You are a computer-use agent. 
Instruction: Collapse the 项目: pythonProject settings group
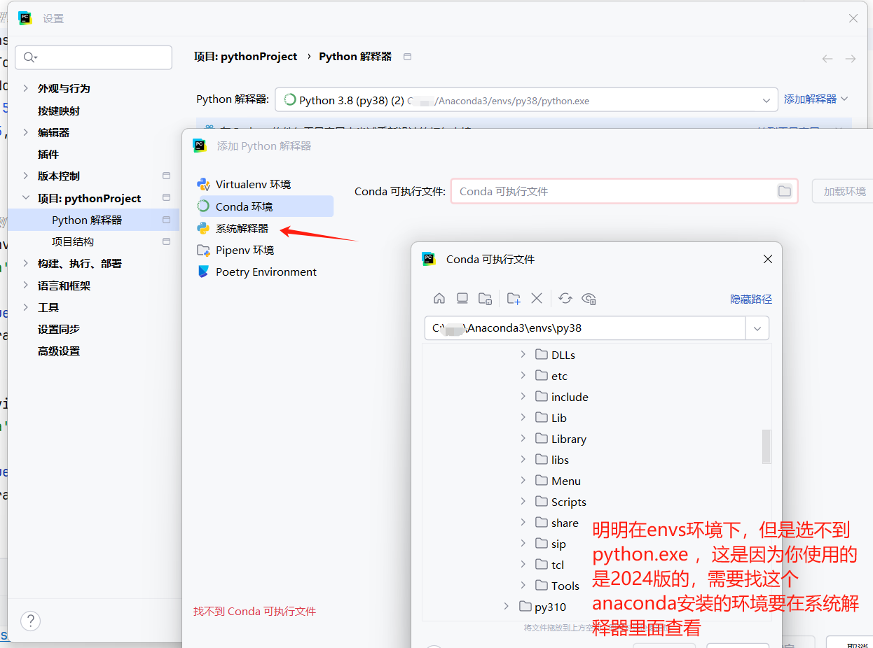[26, 198]
